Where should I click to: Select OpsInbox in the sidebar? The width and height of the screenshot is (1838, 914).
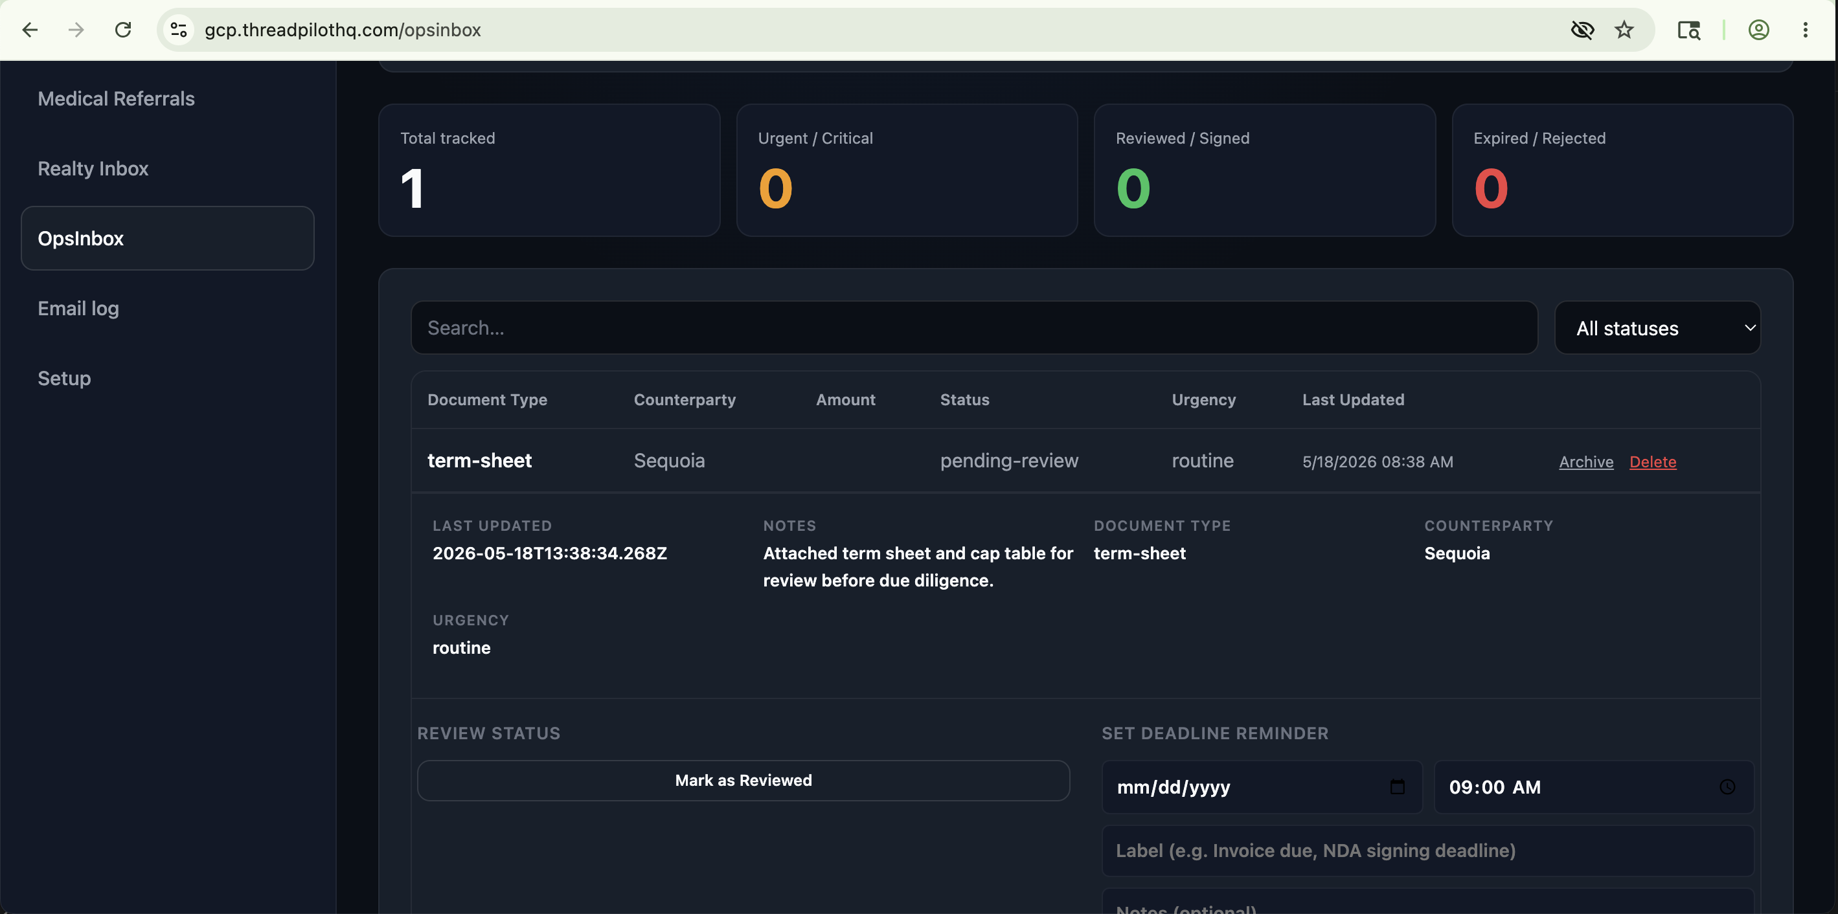tap(168, 238)
